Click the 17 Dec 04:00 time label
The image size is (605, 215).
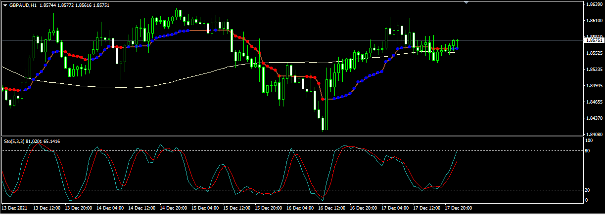click(x=395, y=208)
